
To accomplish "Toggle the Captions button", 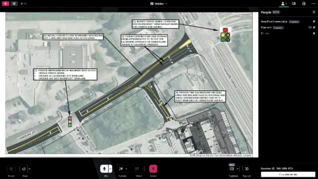I will [232, 169].
